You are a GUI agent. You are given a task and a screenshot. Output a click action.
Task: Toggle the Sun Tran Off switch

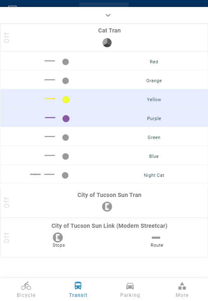(x=7, y=203)
